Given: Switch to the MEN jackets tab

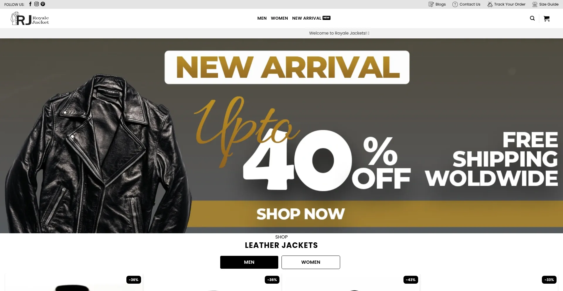Looking at the screenshot, I should click(249, 262).
